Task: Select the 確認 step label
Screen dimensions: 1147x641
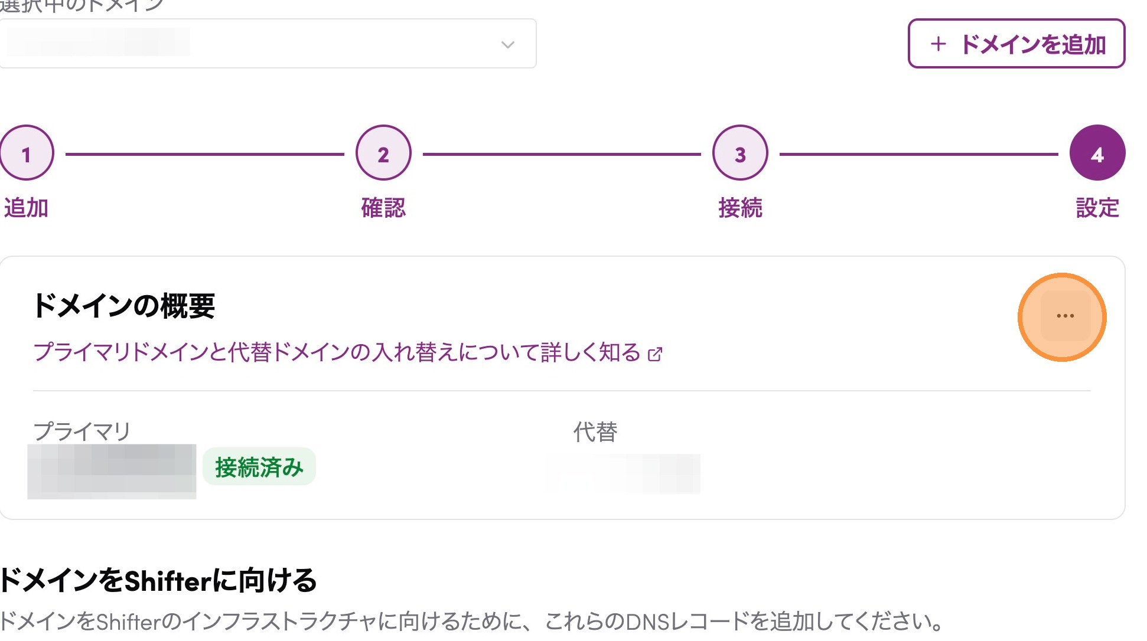Action: [383, 208]
